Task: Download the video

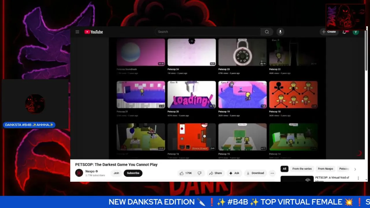Action: [255, 173]
